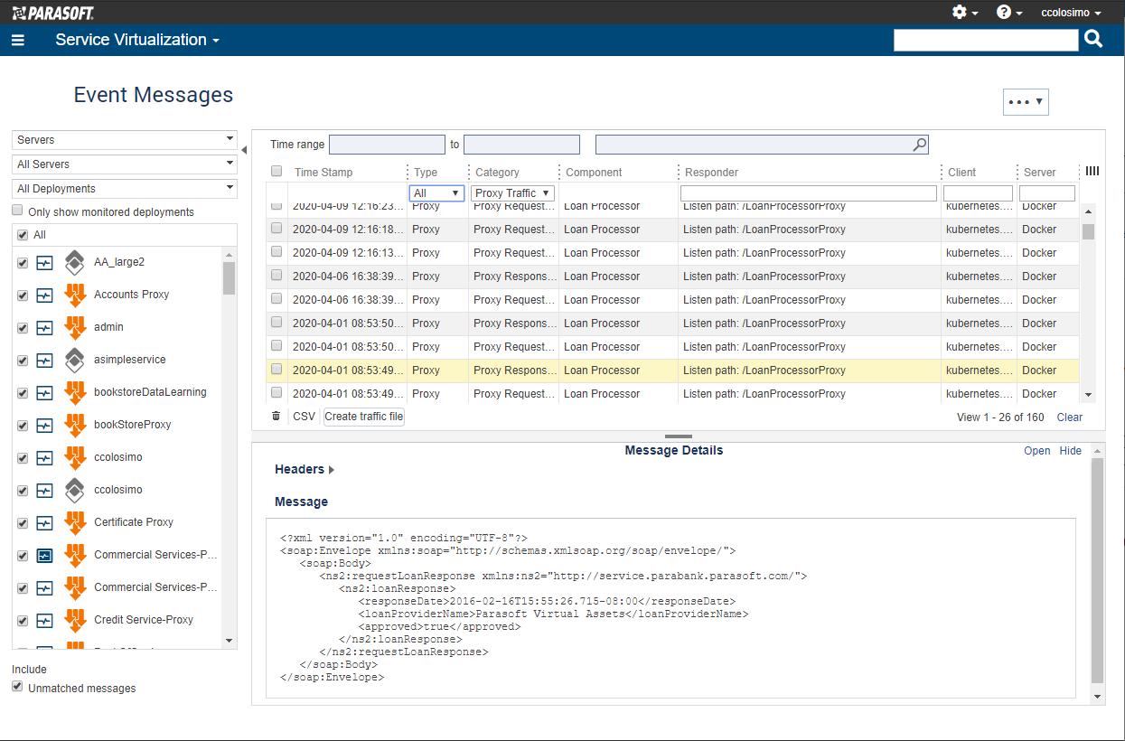
Task: Export events with CSV button
Action: coord(305,417)
